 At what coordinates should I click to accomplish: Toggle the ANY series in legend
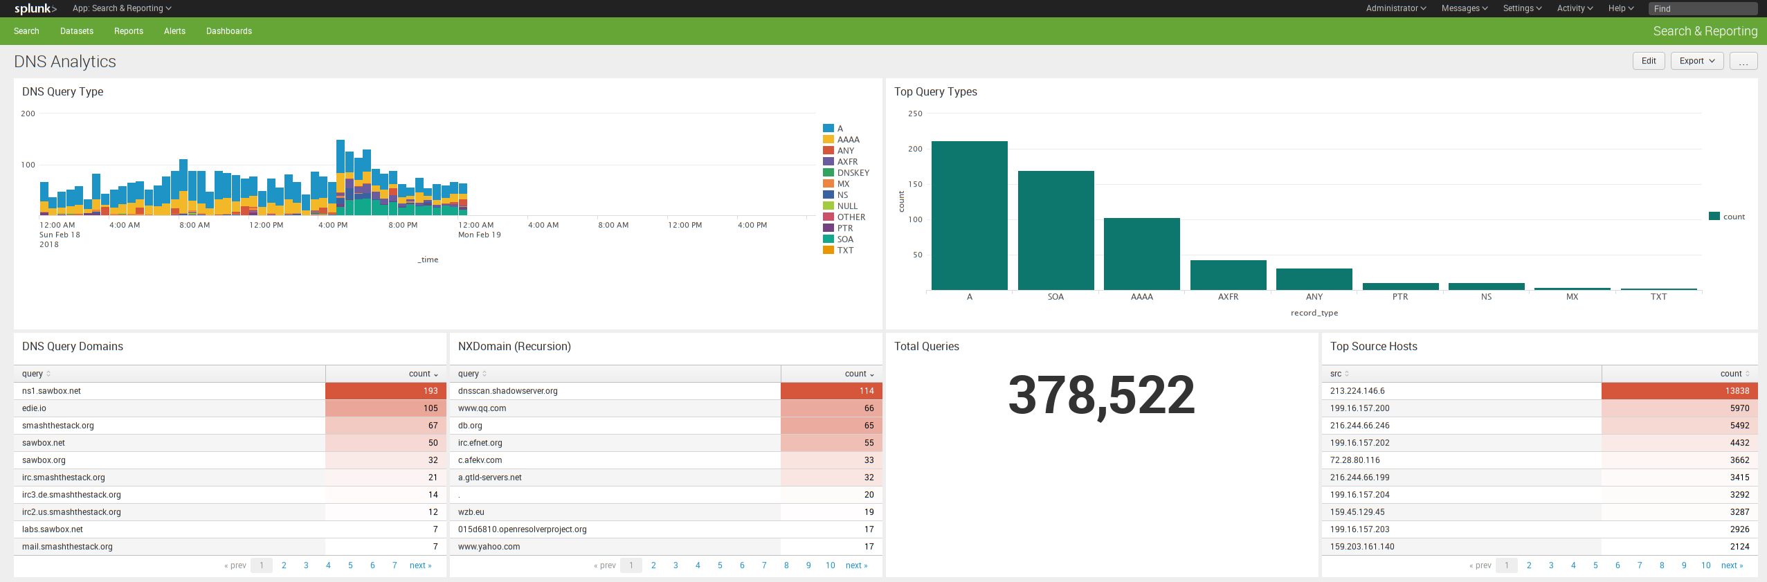[x=845, y=151]
